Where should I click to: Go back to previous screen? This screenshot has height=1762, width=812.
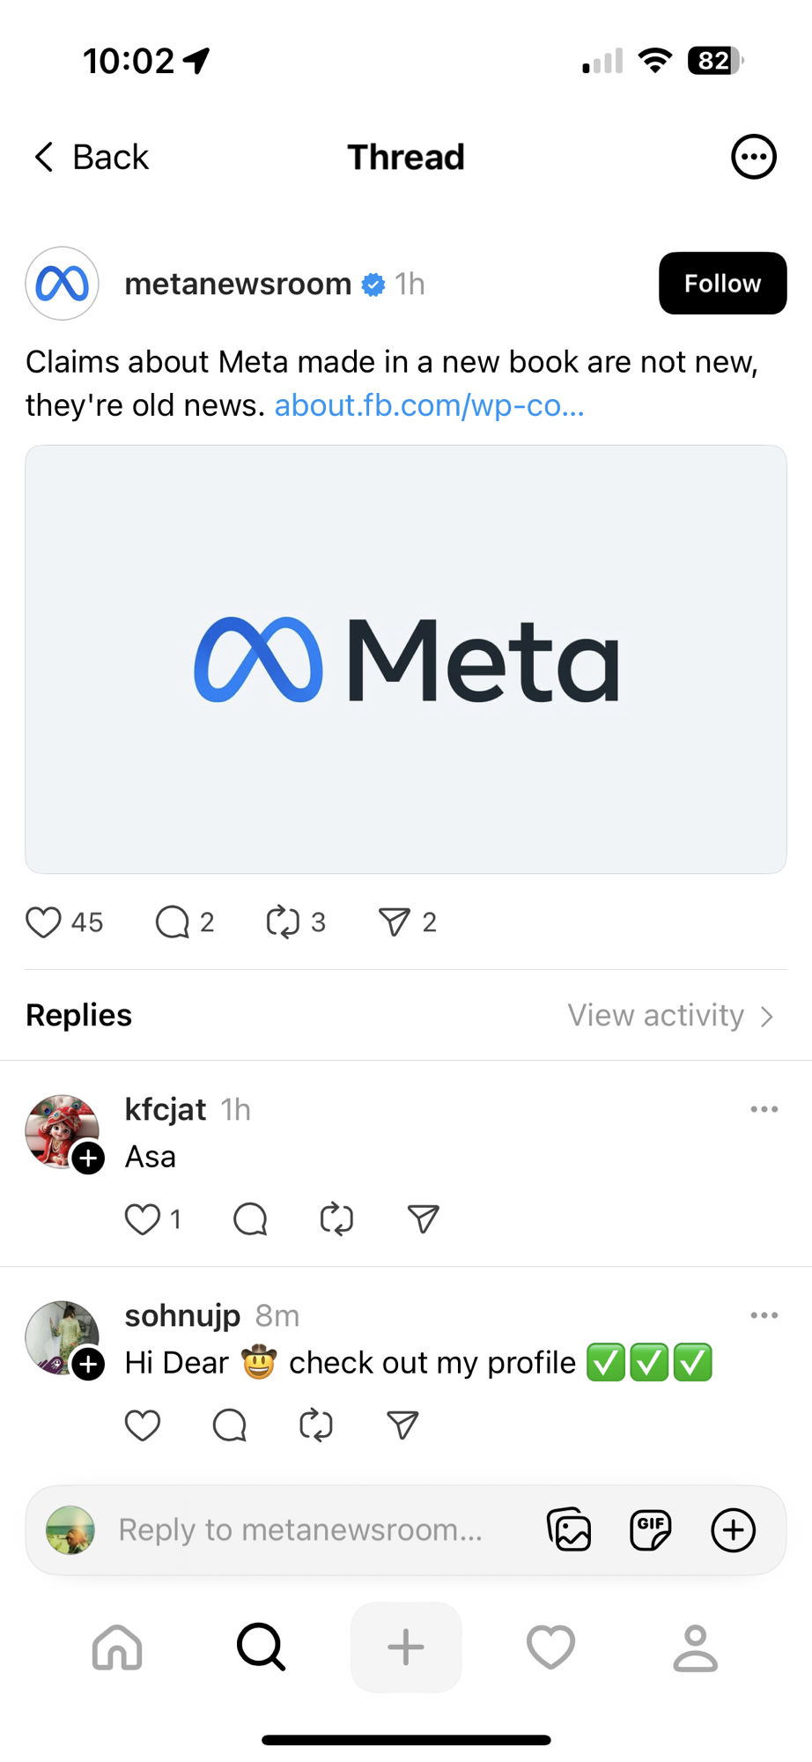click(92, 157)
